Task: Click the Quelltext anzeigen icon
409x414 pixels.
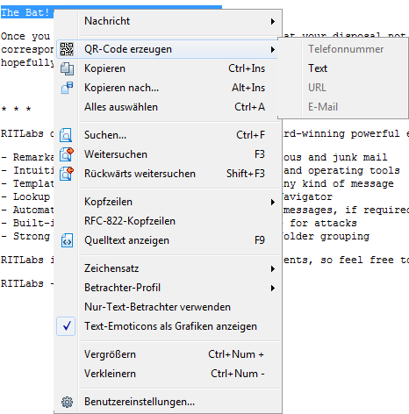Action: pyautogui.click(x=67, y=240)
